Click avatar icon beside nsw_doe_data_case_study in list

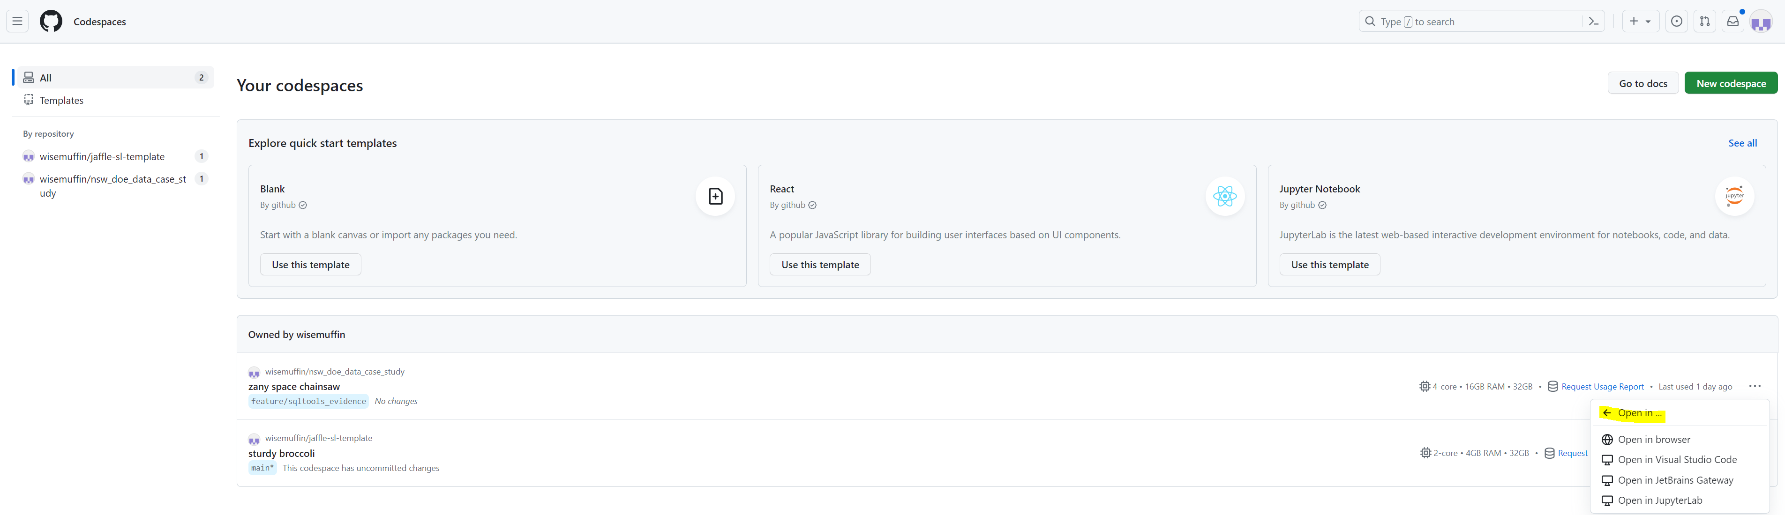pos(255,372)
